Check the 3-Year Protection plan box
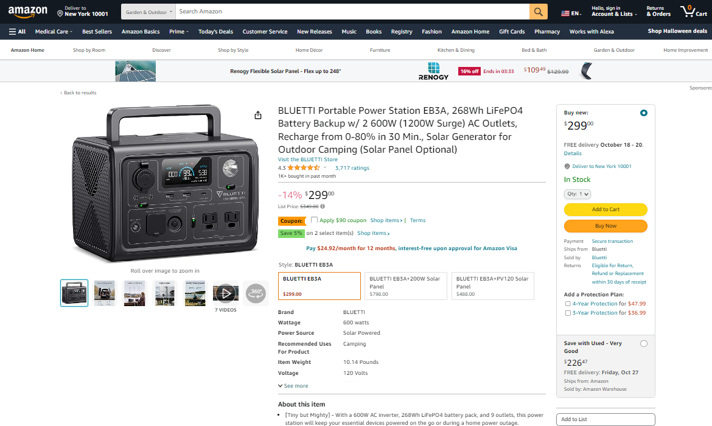Image resolution: width=712 pixels, height=426 pixels. tap(568, 313)
